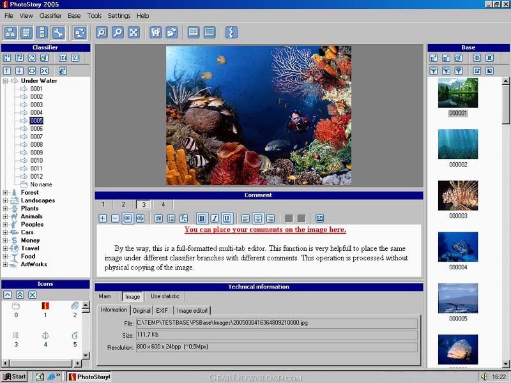This screenshot has width=511, height=383.
Task: Expand the Plants classifier branch
Action: [x=5, y=209]
